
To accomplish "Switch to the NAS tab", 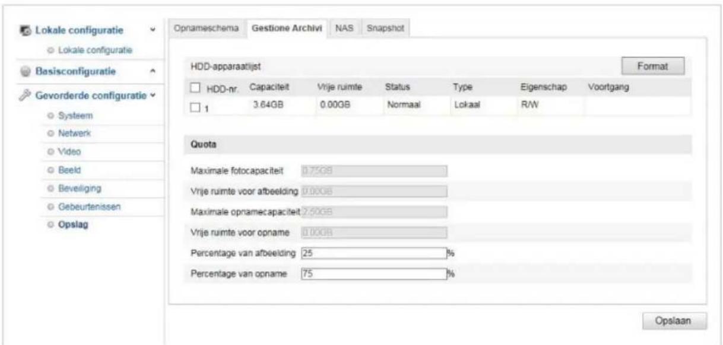I will [x=344, y=29].
